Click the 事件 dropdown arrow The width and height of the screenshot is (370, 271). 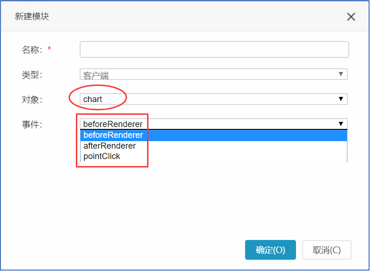point(341,124)
